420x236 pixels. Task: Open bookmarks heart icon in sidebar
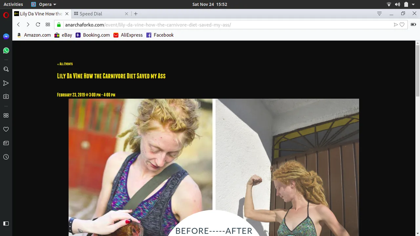pyautogui.click(x=6, y=129)
